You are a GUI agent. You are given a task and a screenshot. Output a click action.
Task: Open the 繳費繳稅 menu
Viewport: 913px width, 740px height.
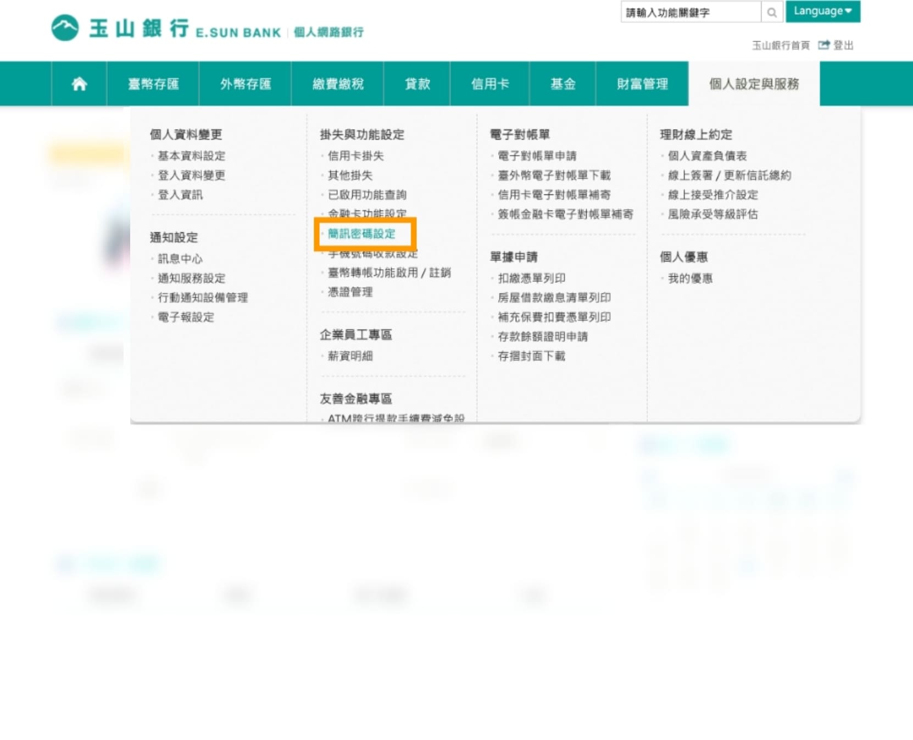click(338, 84)
